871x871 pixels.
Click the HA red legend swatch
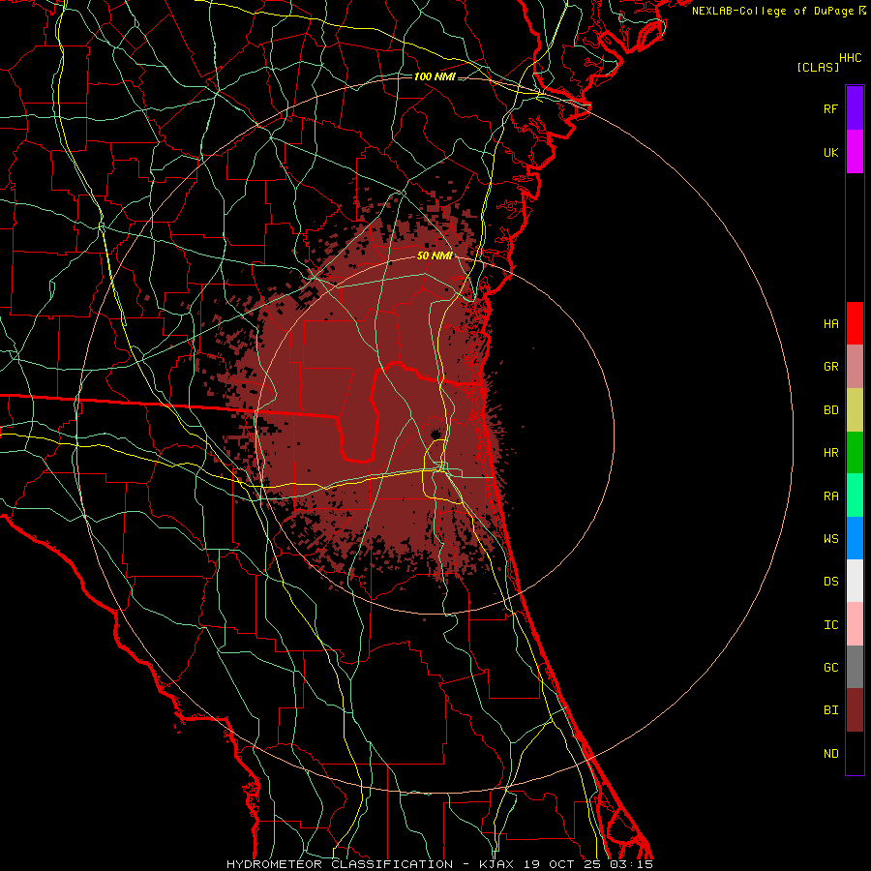tap(855, 323)
